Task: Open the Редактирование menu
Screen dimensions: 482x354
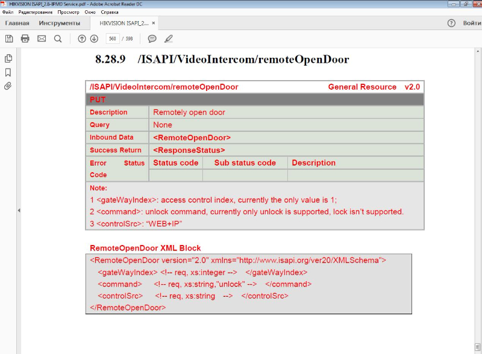Action: click(x=36, y=12)
